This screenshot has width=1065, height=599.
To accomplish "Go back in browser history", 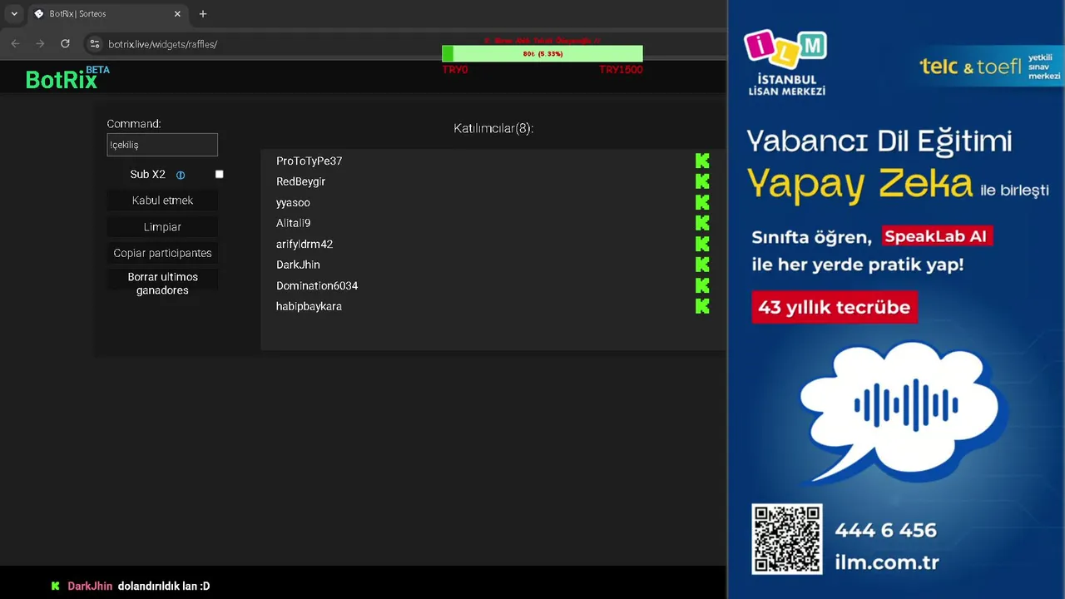I will 15,44.
